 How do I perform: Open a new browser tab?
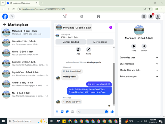coord(42,3)
